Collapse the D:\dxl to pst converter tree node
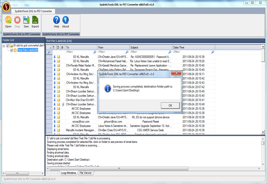267x184 pixels. point(4,46)
